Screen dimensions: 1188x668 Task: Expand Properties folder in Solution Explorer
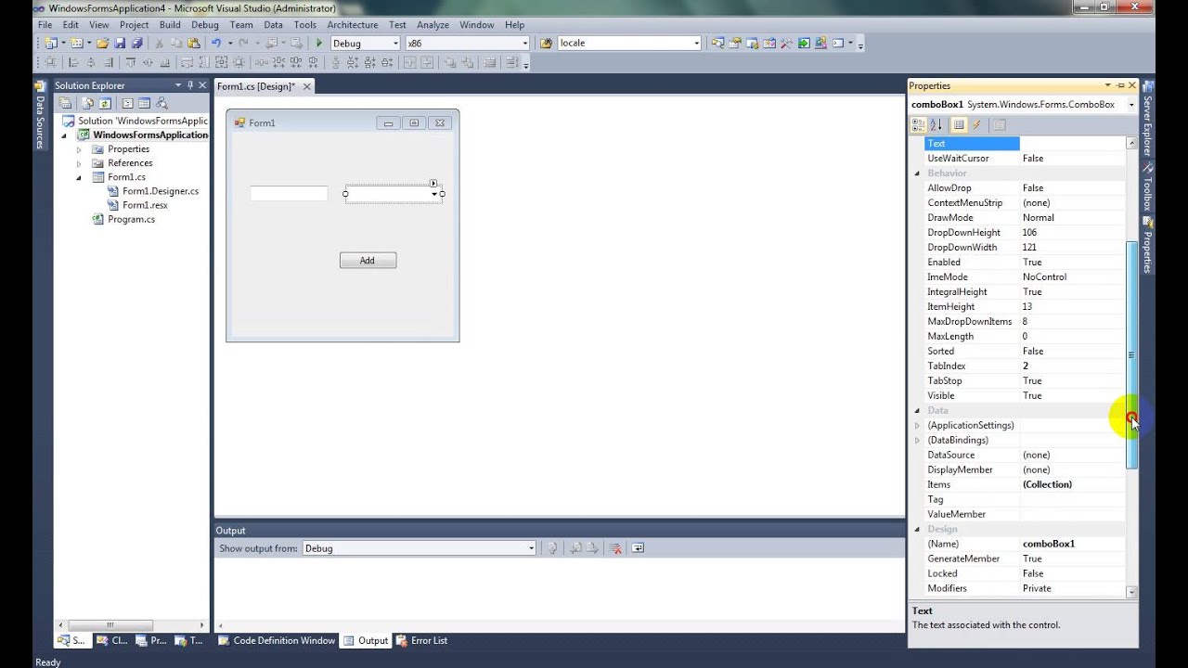[x=79, y=149]
